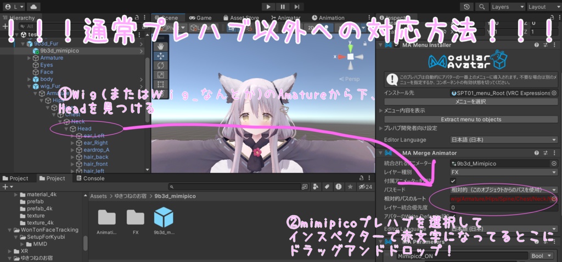This screenshot has height=262, width=562.
Task: Open MA Menu Installer component options menu
Action: tap(554, 45)
